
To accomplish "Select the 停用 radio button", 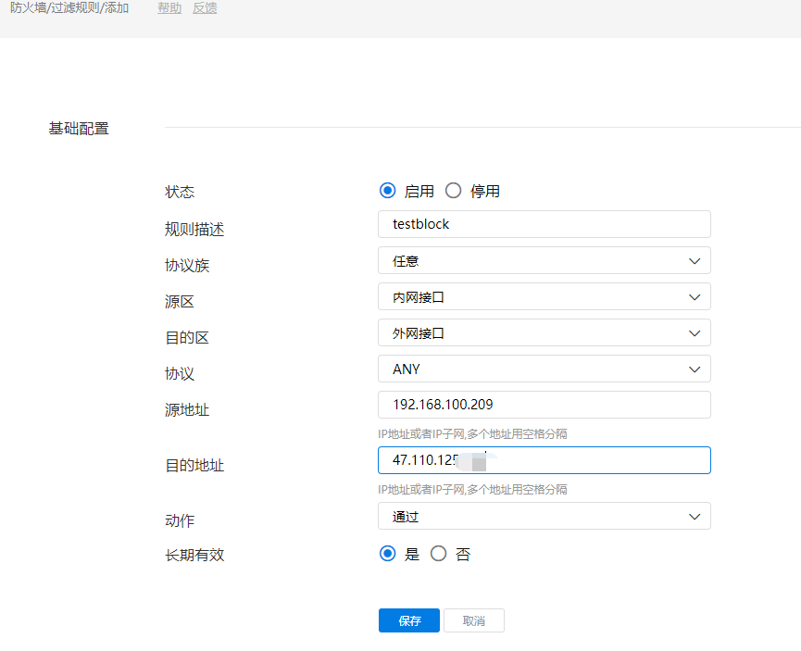I will (x=453, y=191).
